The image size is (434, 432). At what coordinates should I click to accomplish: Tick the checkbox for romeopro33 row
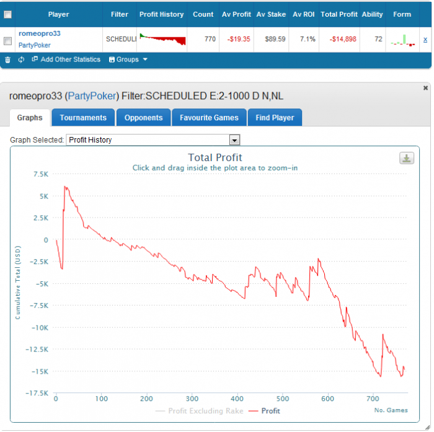pos(7,41)
